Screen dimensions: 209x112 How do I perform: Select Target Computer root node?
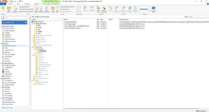(39, 22)
